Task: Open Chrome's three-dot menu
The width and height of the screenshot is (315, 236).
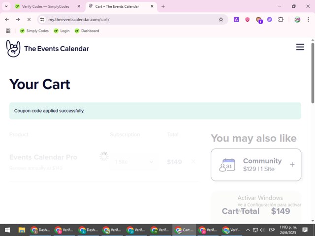Action: click(x=308, y=20)
